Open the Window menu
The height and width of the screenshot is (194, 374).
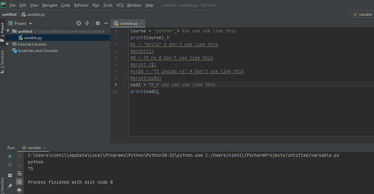coord(134,5)
